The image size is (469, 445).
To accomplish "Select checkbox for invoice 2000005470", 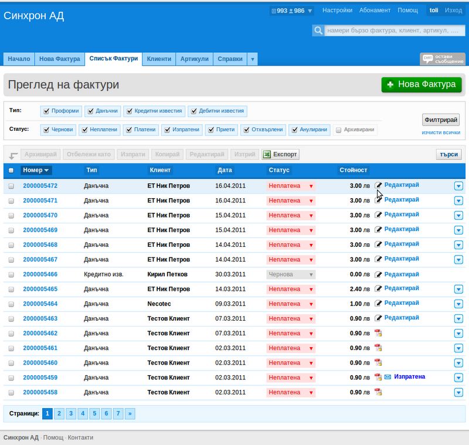I will coord(11,215).
